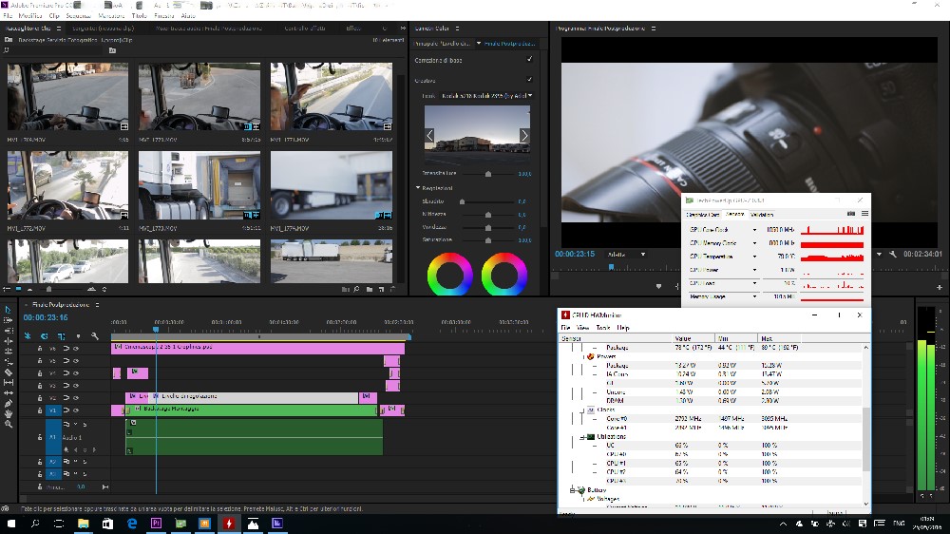This screenshot has width=950, height=534.
Task: Toggle the Creativa section checkbox
Action: click(529, 80)
